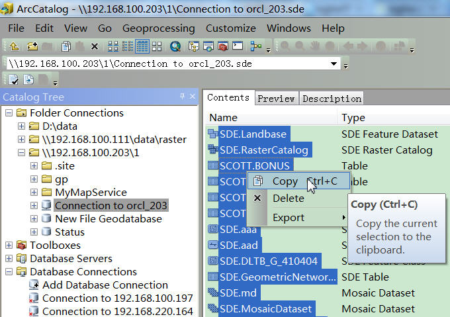Open the Go menu

pyautogui.click(x=105, y=28)
